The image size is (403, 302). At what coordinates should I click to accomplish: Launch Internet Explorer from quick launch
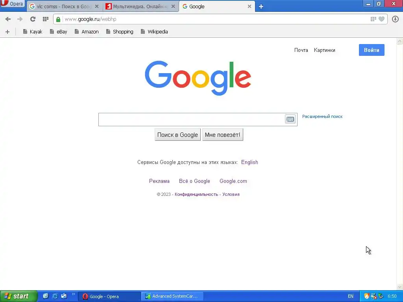point(55,296)
